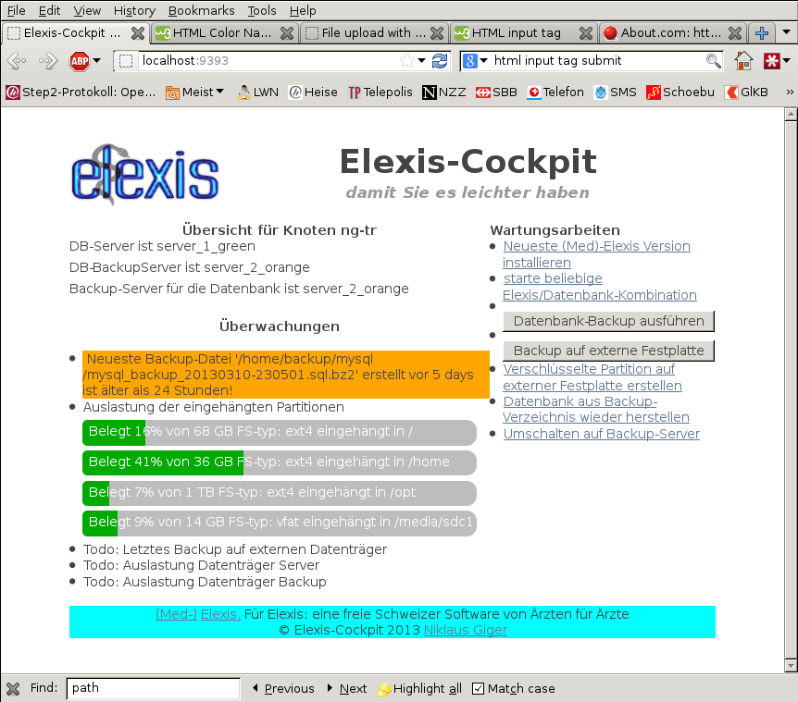Close the File upload with tab

[437, 33]
